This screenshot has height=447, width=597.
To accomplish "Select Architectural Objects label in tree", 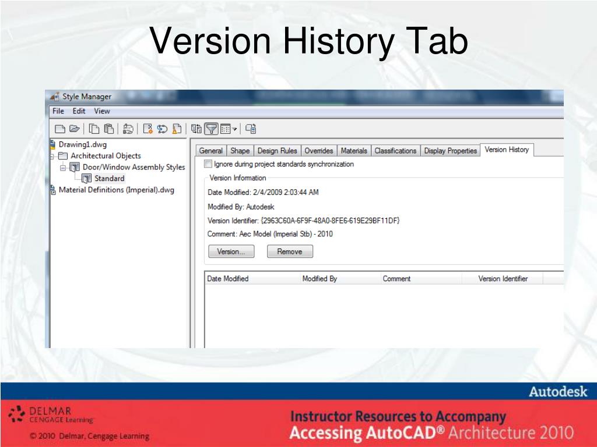I will click(x=106, y=156).
